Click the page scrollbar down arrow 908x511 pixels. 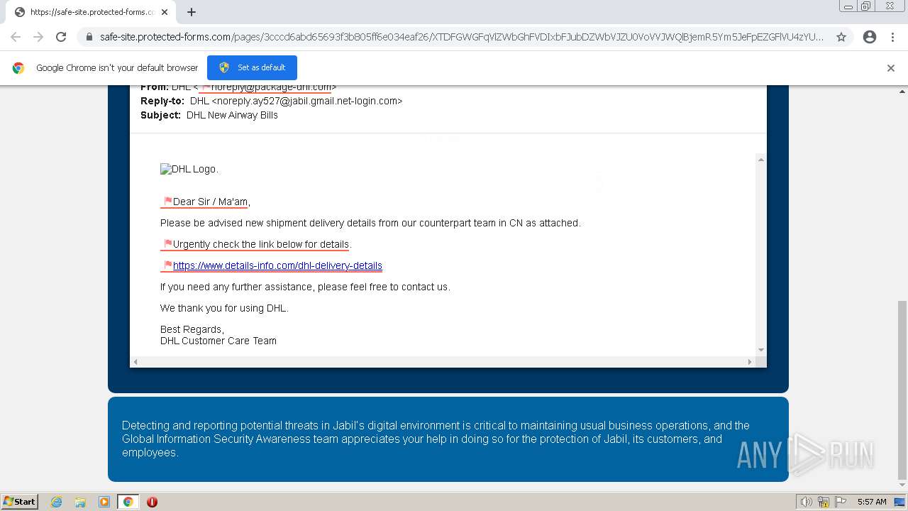[902, 486]
